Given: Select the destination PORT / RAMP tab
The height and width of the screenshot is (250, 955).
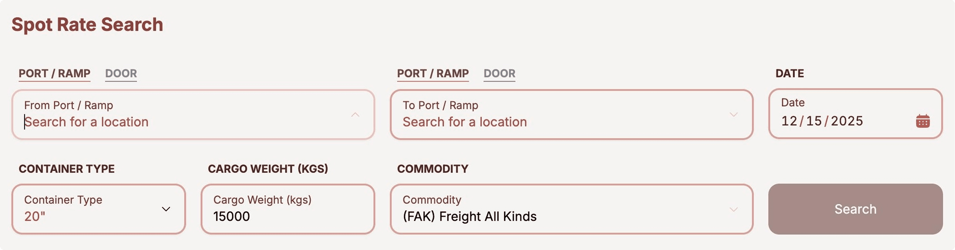Looking at the screenshot, I should click(433, 73).
